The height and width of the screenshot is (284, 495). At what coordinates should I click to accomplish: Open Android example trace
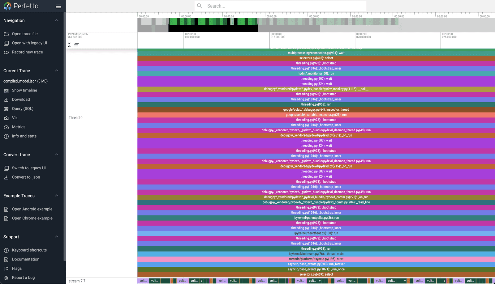click(x=32, y=209)
